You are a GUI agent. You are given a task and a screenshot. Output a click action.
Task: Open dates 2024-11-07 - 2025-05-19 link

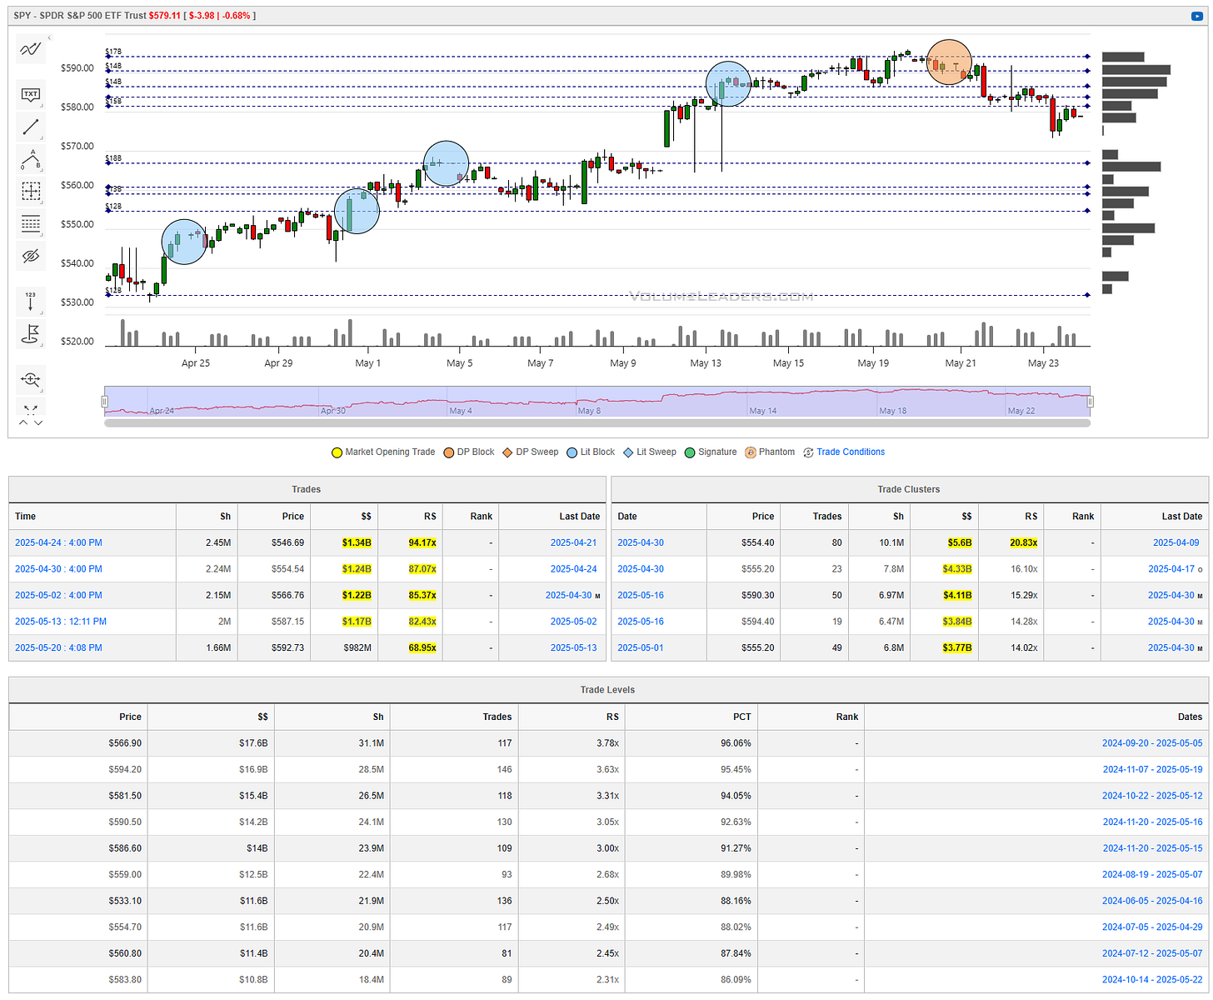click(x=1152, y=770)
